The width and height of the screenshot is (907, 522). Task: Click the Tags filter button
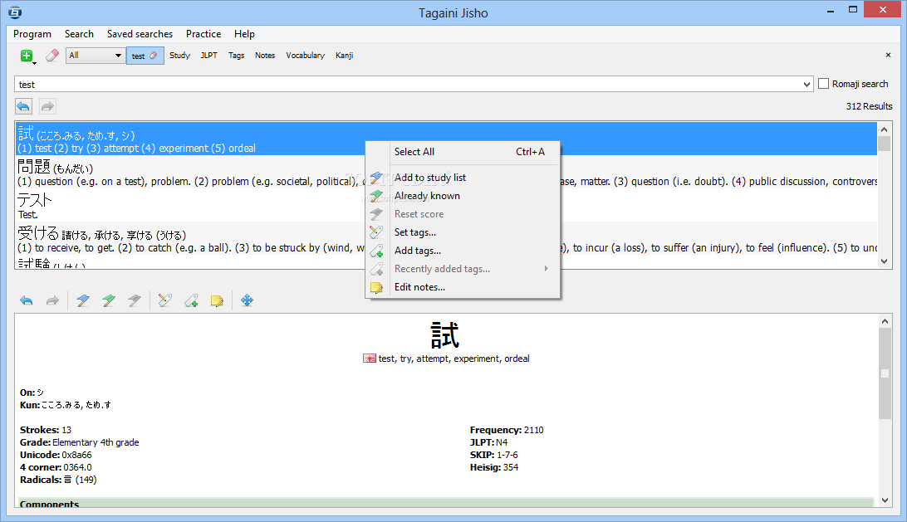236,56
